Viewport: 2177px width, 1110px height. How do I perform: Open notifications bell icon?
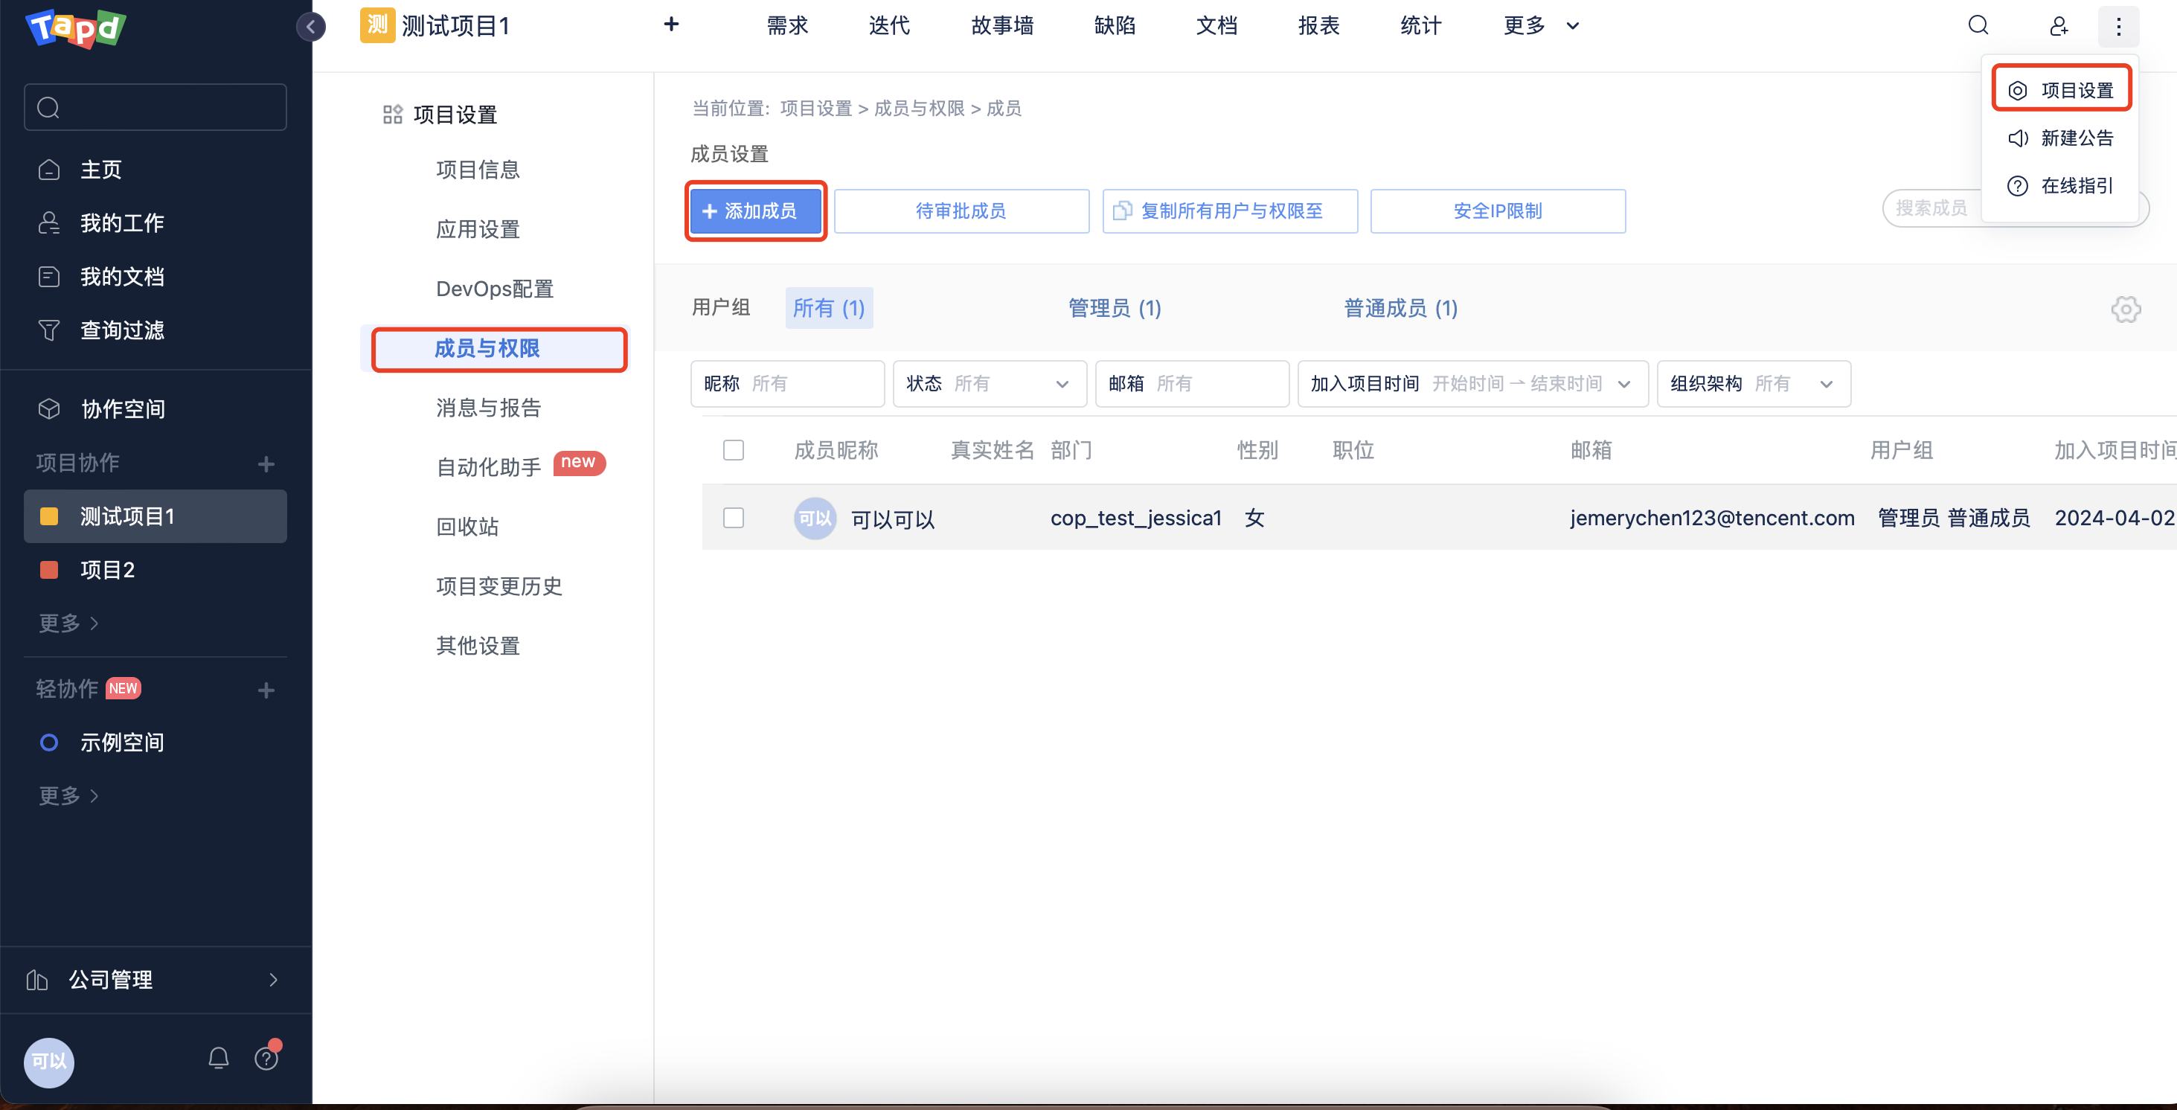point(219,1058)
